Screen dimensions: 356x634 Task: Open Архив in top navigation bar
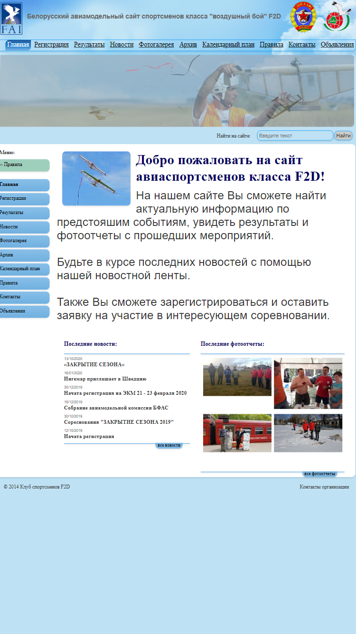[x=188, y=45]
